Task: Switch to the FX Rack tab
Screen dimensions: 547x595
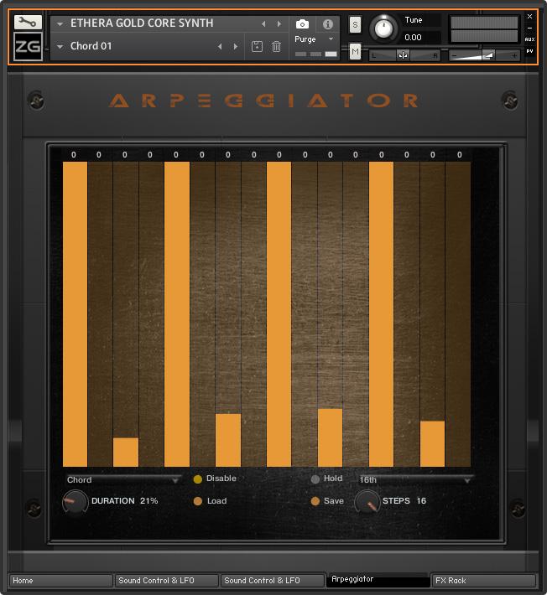Action: (x=483, y=580)
